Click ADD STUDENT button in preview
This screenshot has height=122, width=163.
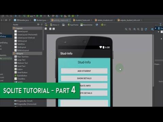pos(84,71)
